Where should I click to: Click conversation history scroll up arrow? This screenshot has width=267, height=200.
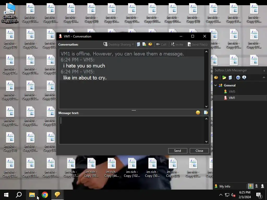207,52
